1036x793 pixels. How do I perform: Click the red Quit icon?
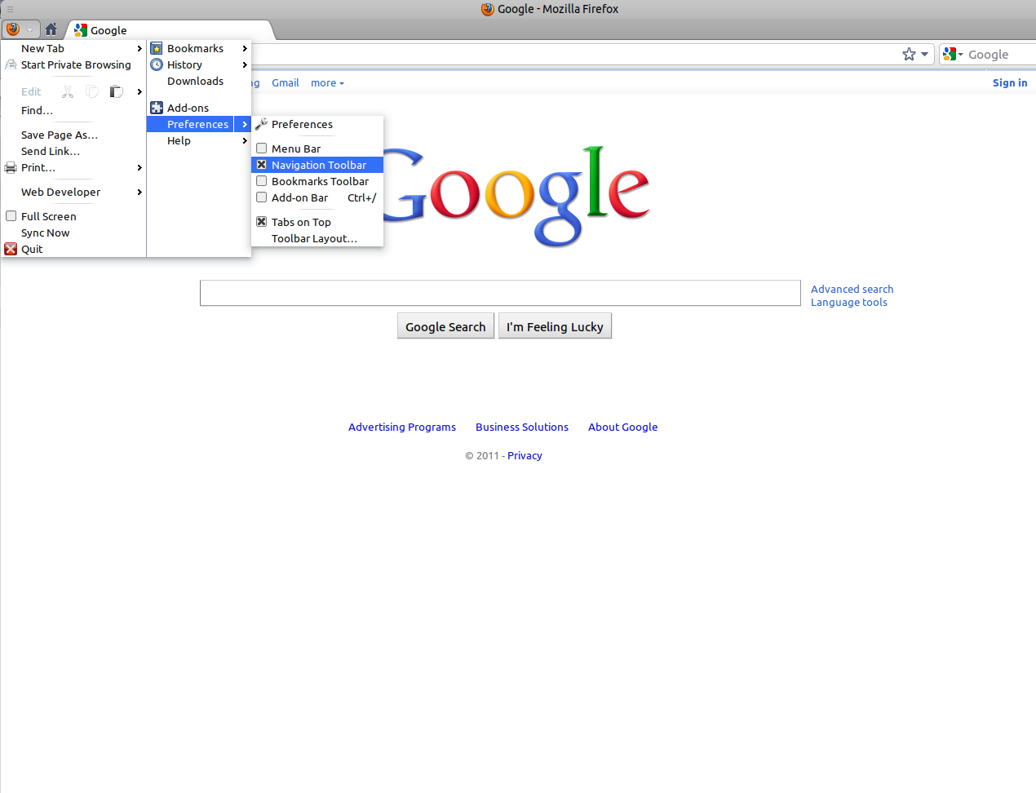pos(11,250)
